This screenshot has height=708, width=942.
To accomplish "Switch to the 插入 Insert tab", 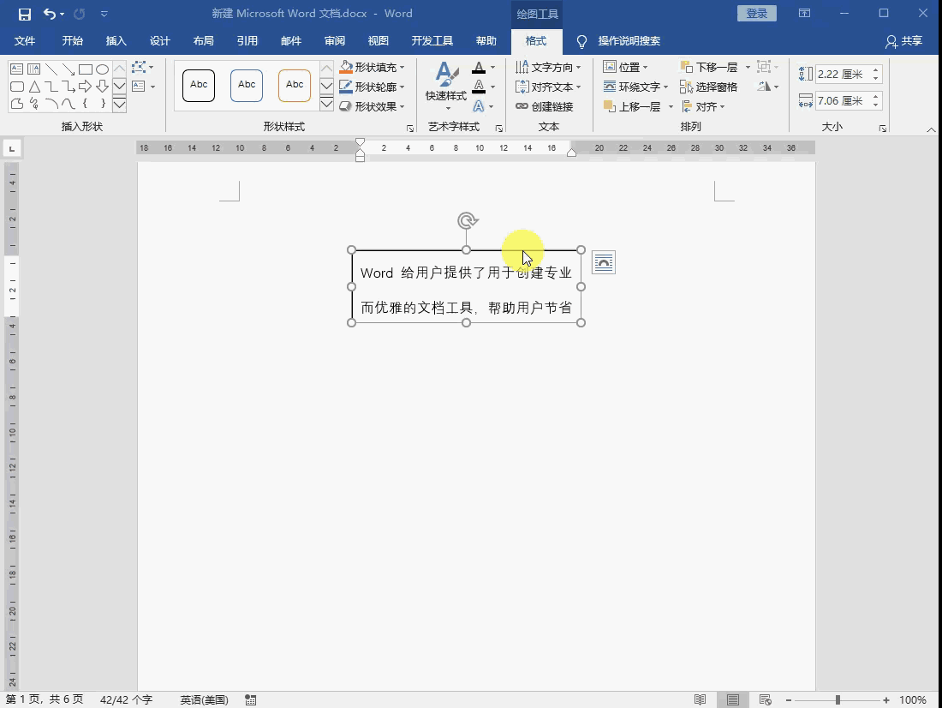I will pos(116,41).
